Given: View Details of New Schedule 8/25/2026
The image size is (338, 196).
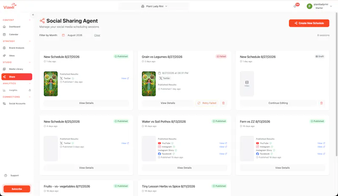Looking at the screenshot, I should click(x=86, y=168).
